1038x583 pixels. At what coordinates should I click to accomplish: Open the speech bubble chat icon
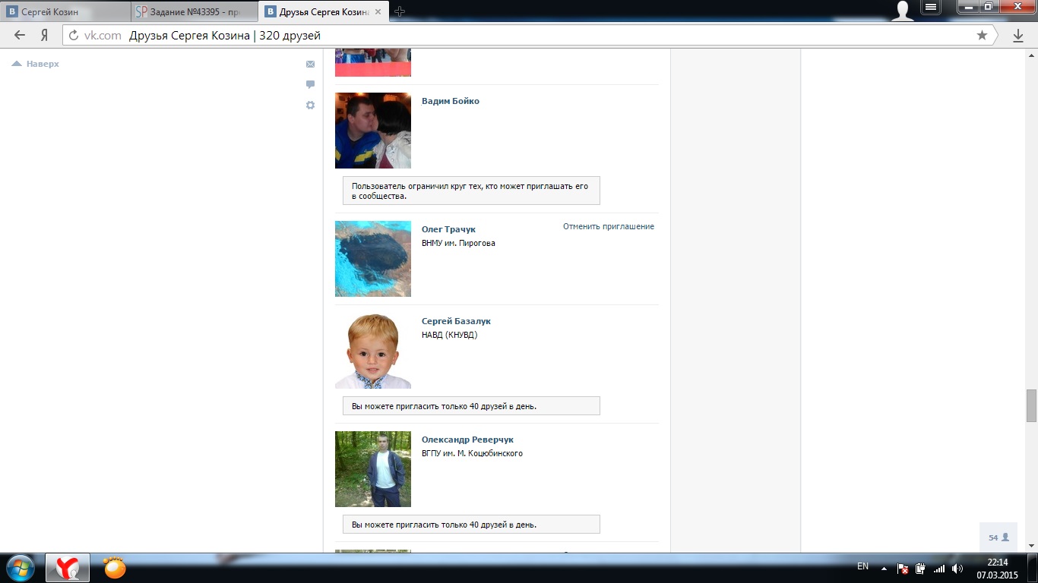310,84
